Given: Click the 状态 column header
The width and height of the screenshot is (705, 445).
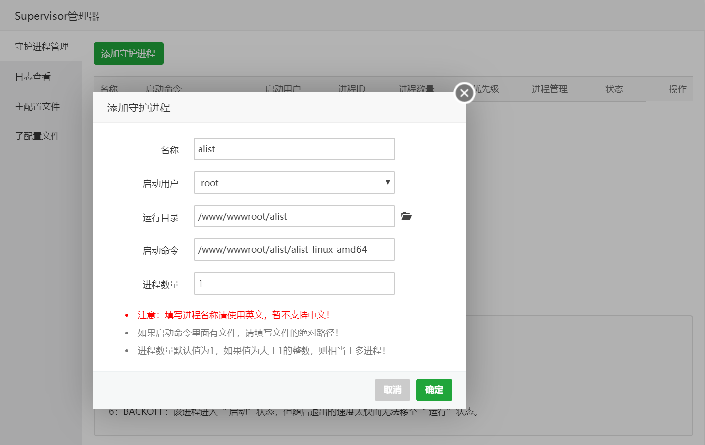Looking at the screenshot, I should [x=614, y=89].
